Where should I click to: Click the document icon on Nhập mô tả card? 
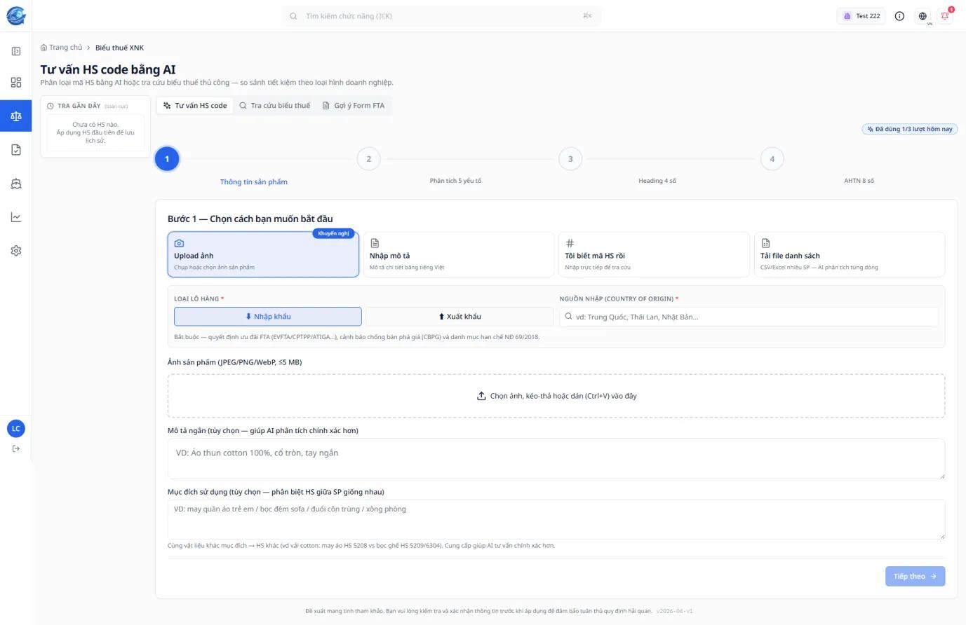(x=375, y=243)
